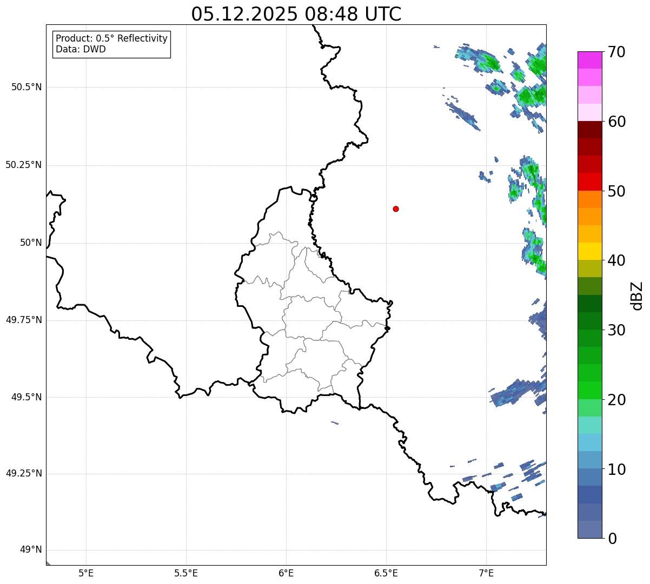Click the 'Data: DWD' label

coord(81,50)
